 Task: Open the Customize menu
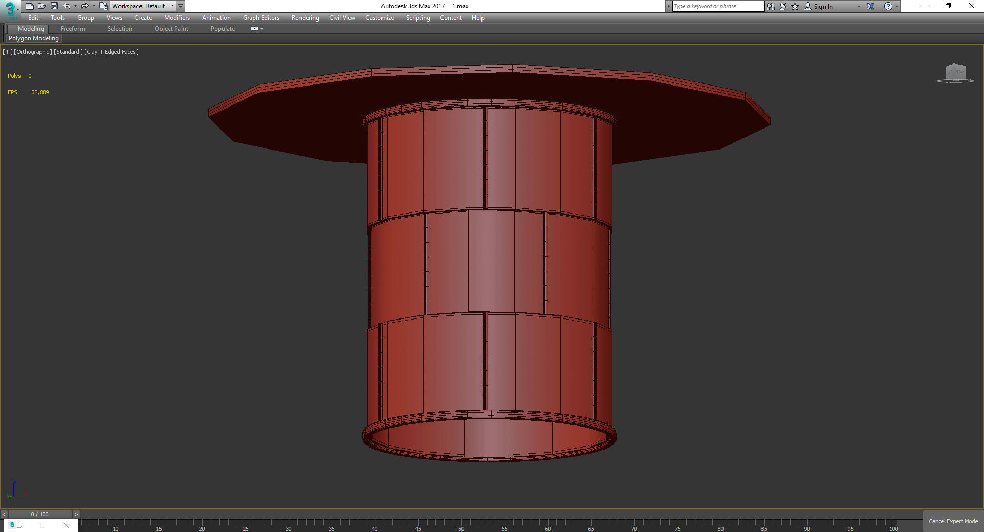[x=379, y=18]
